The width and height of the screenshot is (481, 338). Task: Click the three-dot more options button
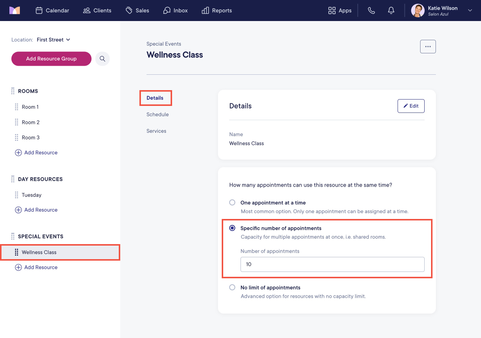[428, 47]
